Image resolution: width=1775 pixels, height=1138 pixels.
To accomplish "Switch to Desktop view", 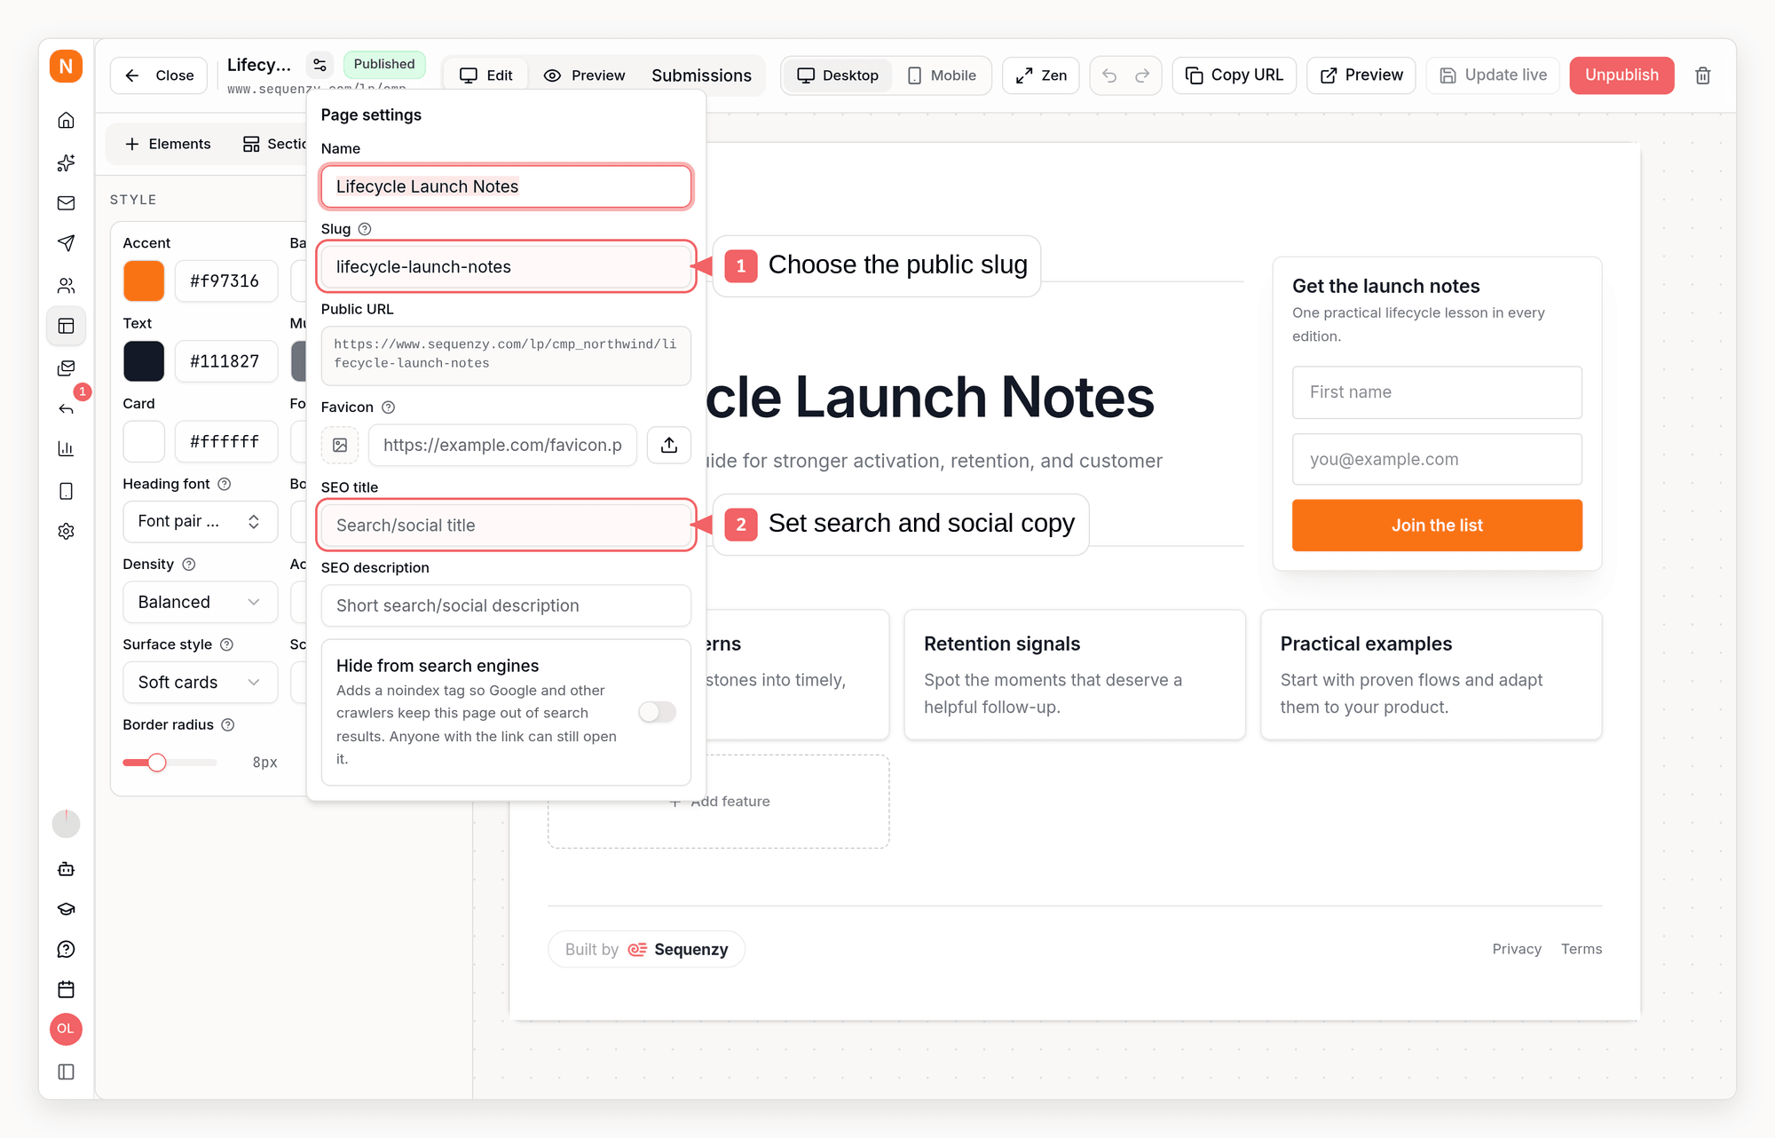I will pyautogui.click(x=838, y=75).
